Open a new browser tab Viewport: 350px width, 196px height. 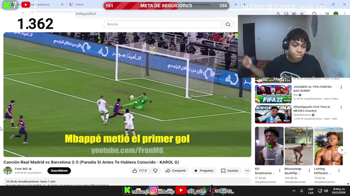click(244, 4)
